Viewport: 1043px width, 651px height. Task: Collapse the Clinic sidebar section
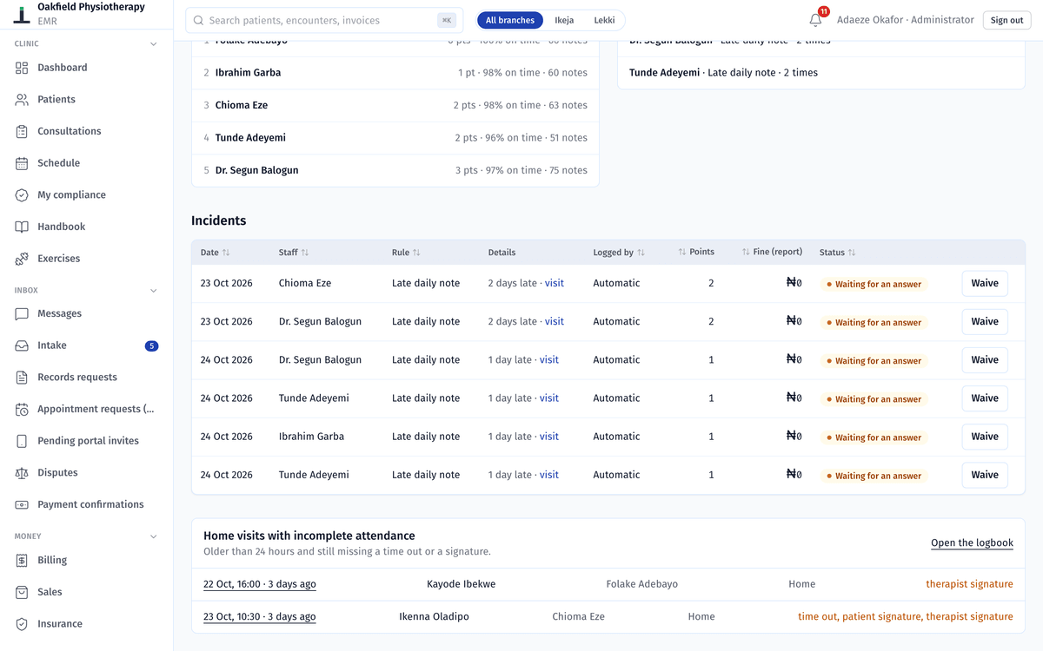[154, 43]
